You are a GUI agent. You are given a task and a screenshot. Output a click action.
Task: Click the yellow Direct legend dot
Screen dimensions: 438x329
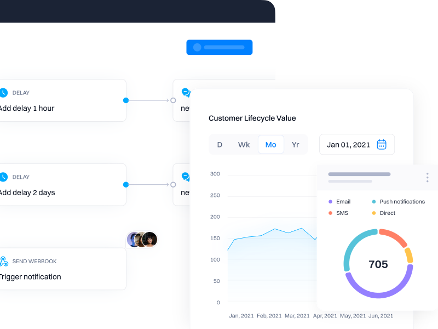click(374, 213)
